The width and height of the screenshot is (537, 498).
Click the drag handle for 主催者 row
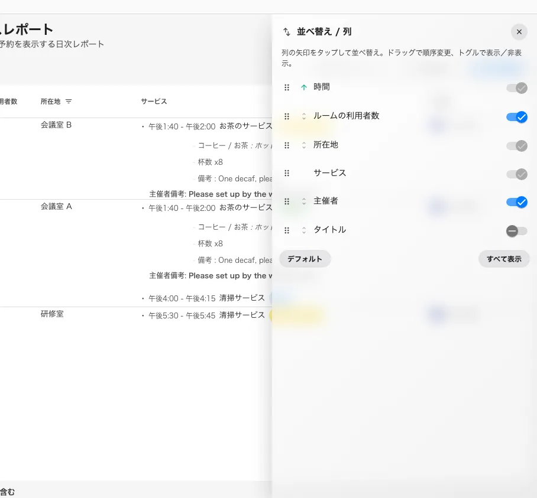point(287,201)
